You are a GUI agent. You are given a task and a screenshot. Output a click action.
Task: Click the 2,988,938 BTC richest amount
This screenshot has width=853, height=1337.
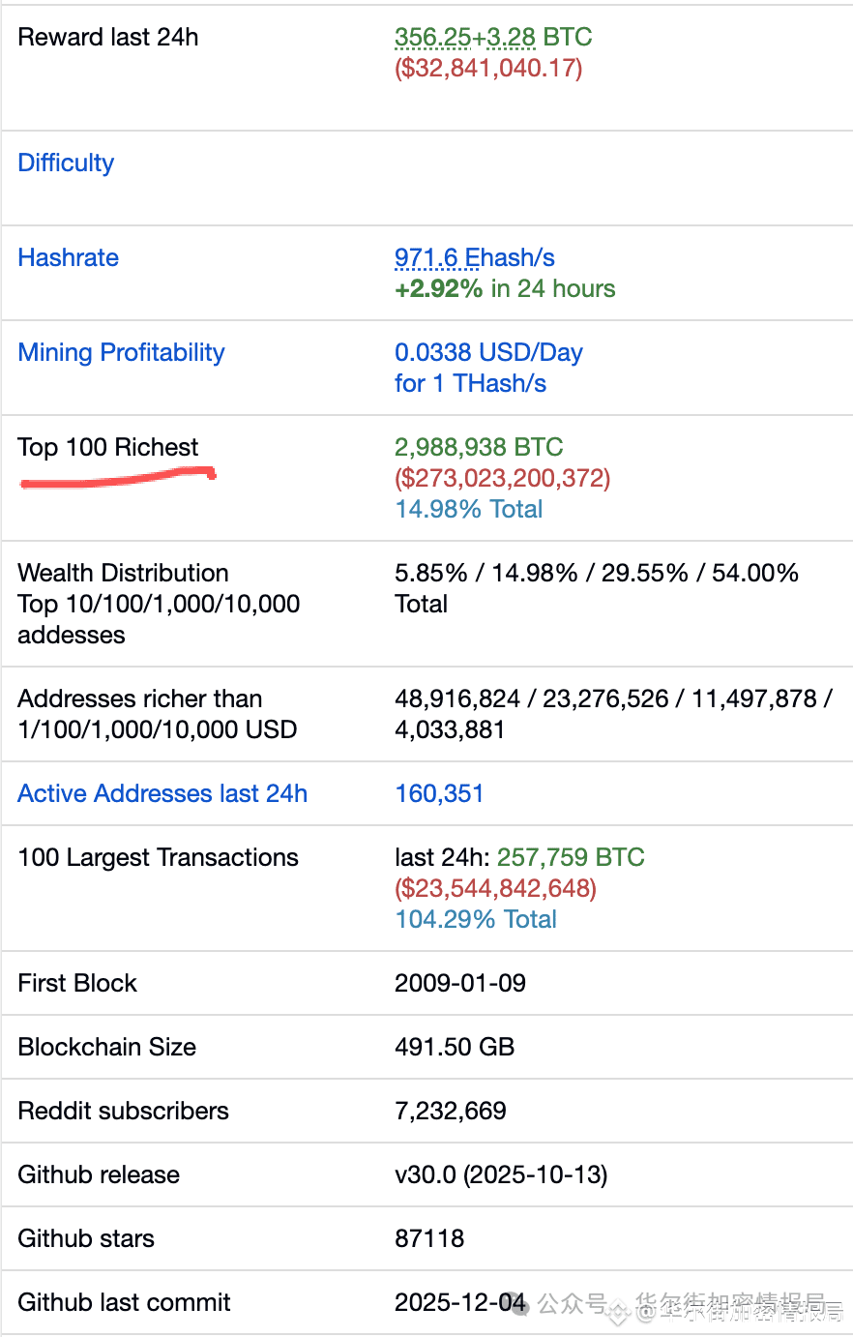[x=478, y=447]
